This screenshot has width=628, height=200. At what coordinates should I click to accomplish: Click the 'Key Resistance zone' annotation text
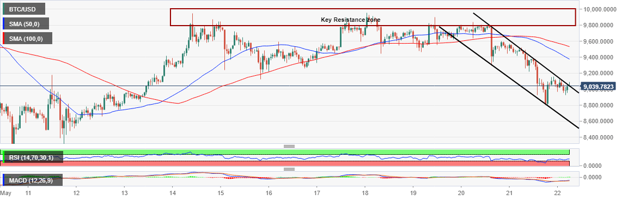click(350, 19)
